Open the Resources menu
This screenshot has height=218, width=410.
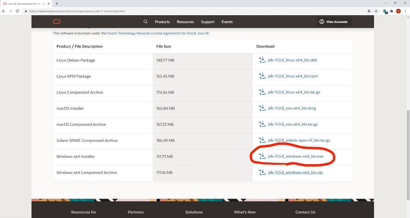(185, 22)
